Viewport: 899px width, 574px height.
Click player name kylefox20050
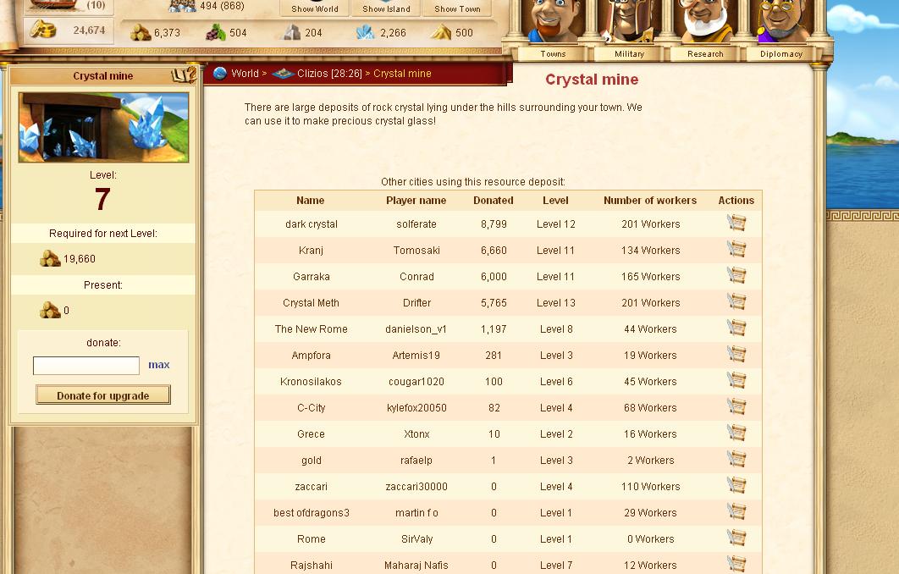tap(416, 408)
